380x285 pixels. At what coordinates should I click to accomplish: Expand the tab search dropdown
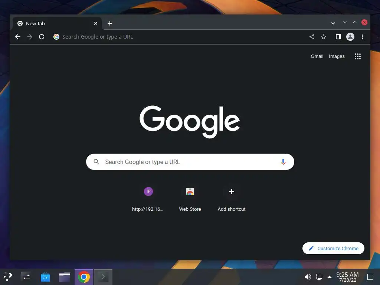tap(333, 23)
